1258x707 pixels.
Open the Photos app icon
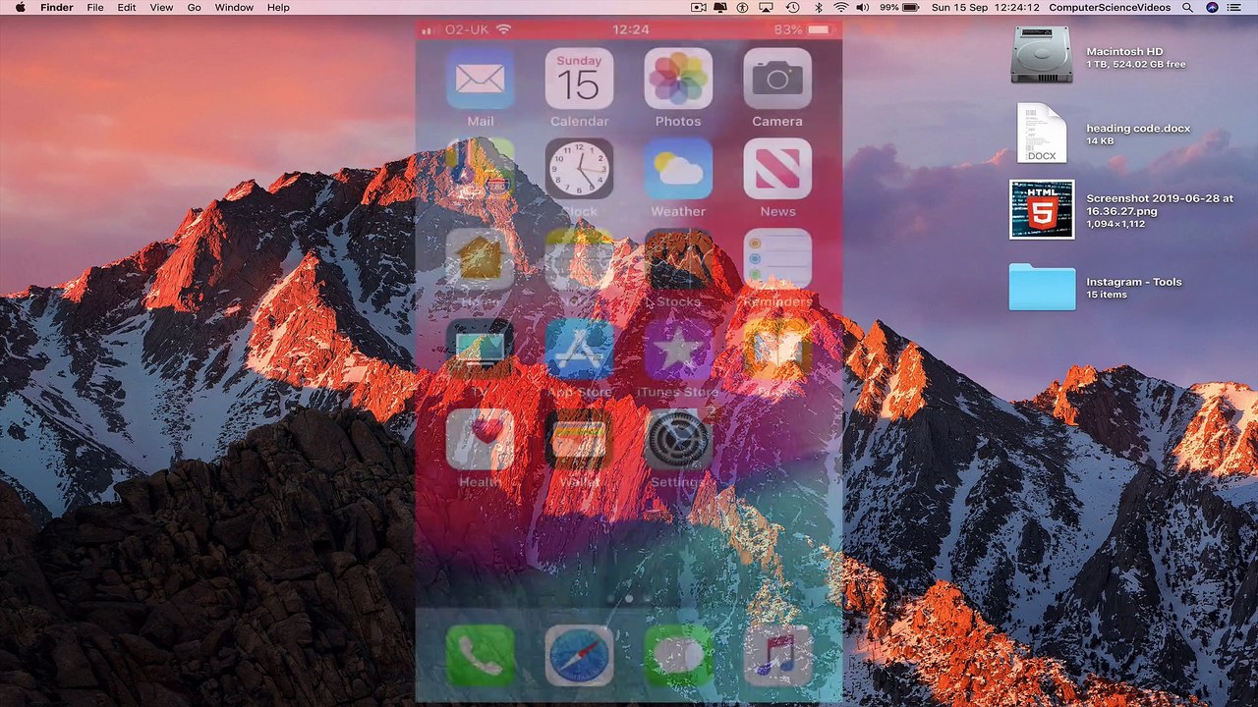coord(678,79)
